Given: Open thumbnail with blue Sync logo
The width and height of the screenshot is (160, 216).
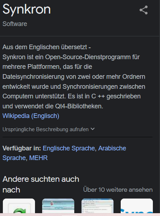Looking at the screenshot, I should pyautogui.click(x=137, y=206).
